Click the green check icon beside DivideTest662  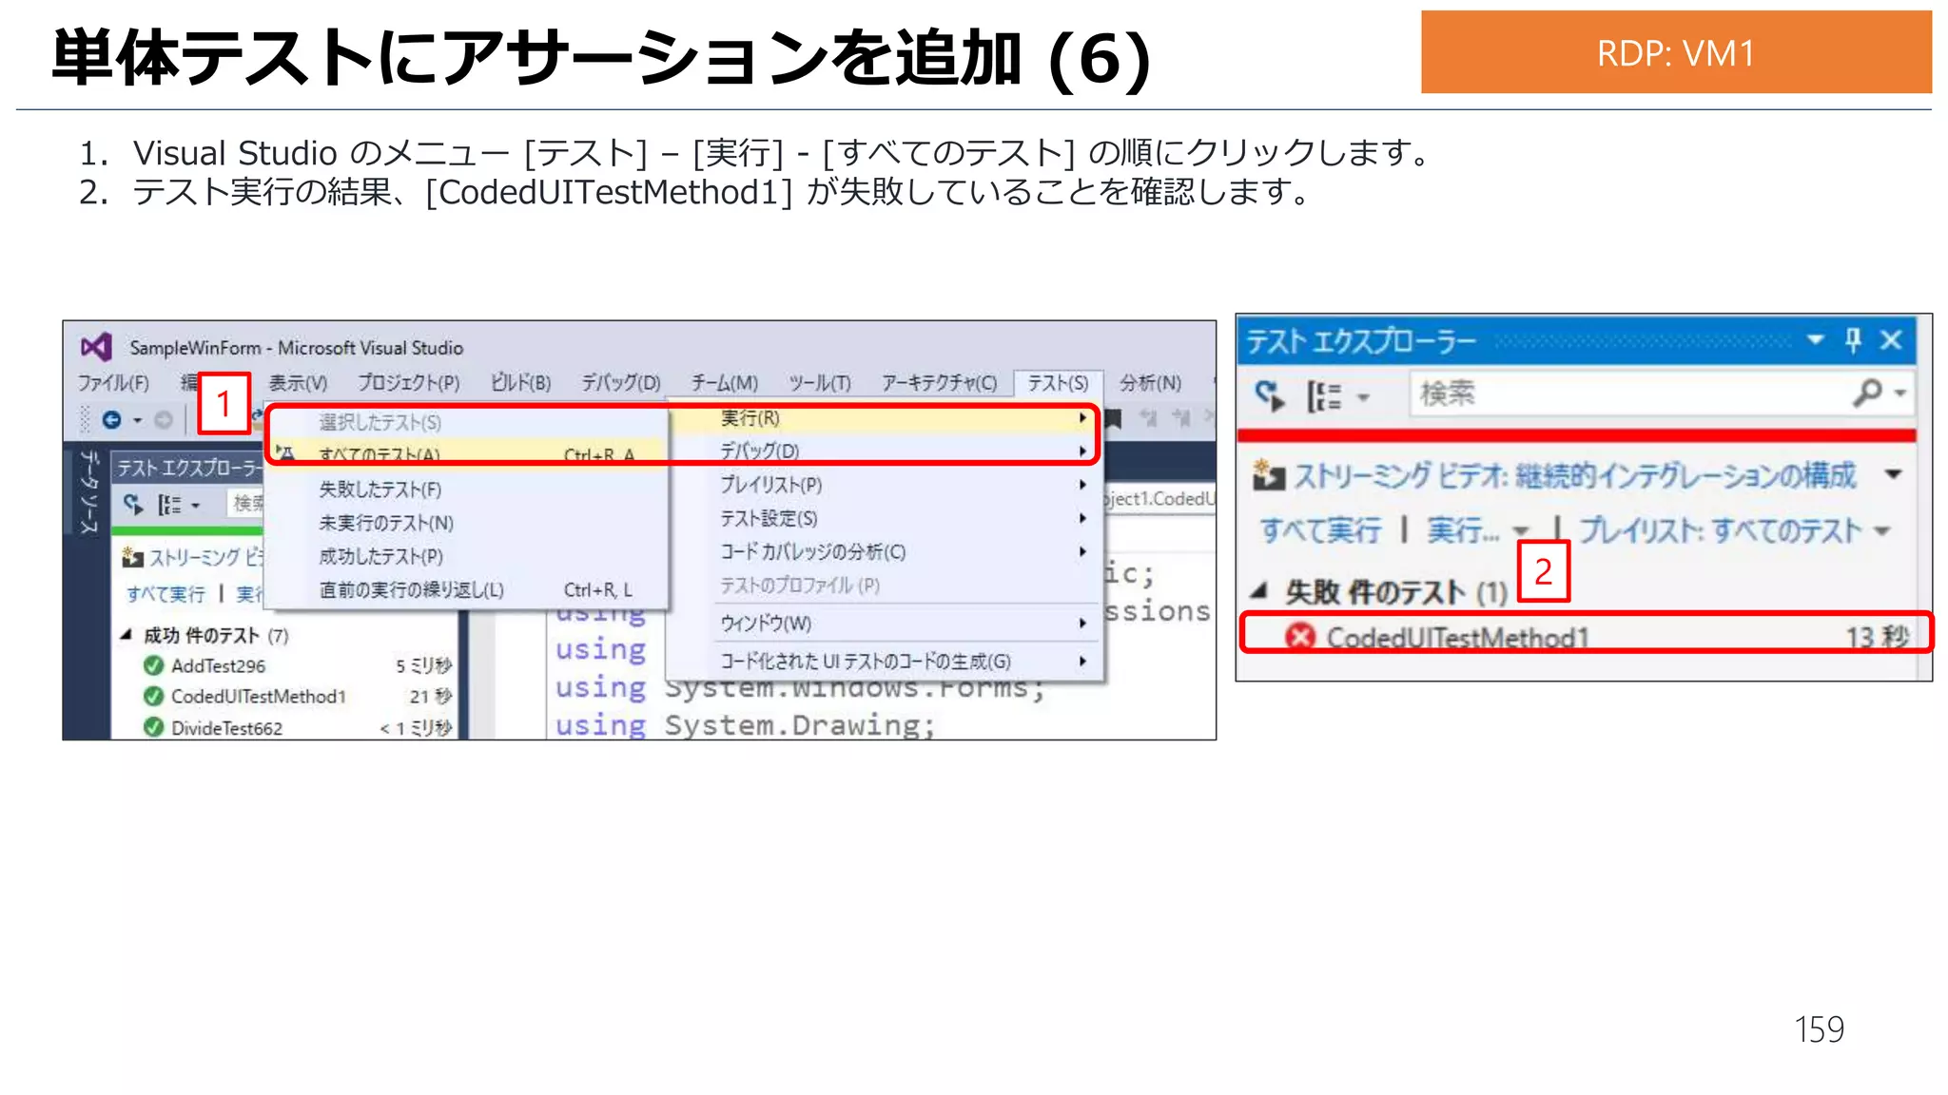(x=153, y=727)
